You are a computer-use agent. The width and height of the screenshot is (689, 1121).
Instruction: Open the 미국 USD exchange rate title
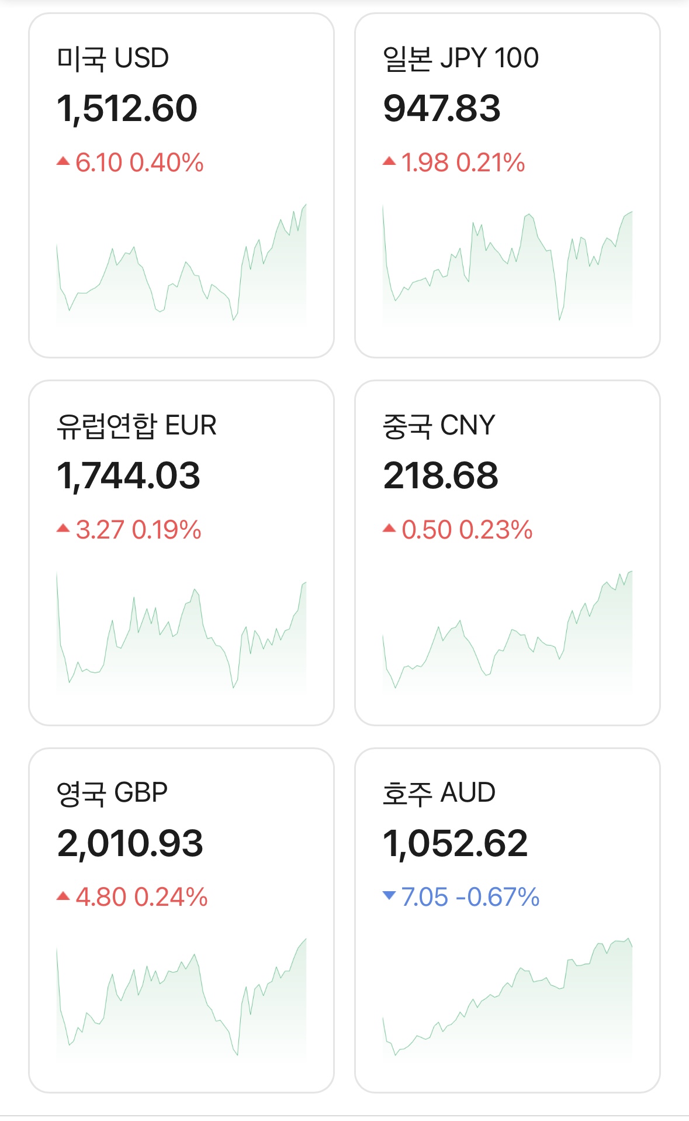pos(113,58)
